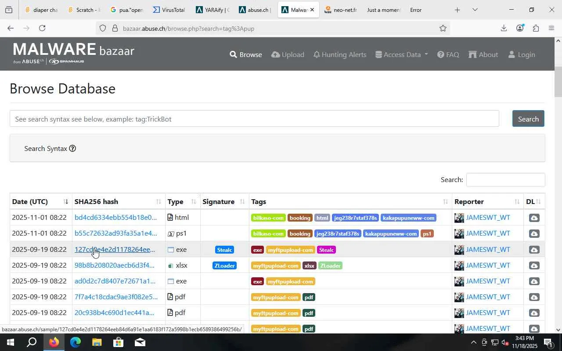Viewport: 562px width, 351px height.
Task: Sort table by Type column
Action: 182,201
